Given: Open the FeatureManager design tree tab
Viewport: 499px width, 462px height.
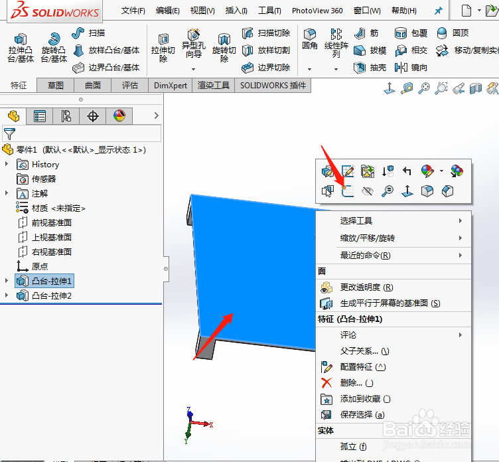Looking at the screenshot, I should point(13,116).
